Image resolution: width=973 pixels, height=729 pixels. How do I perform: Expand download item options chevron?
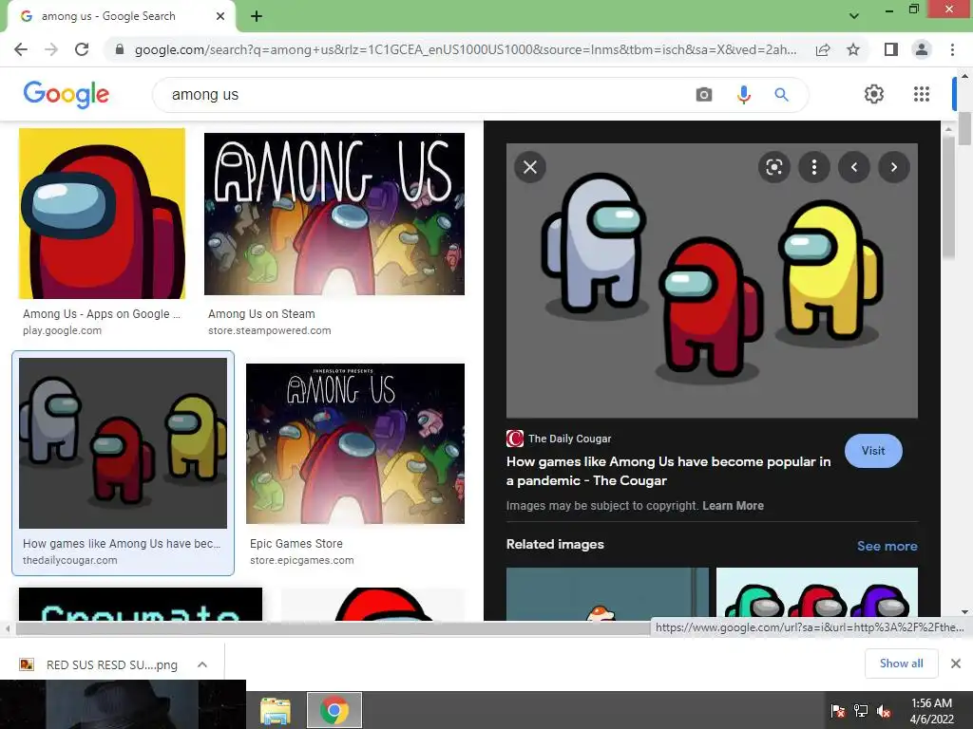coord(202,664)
